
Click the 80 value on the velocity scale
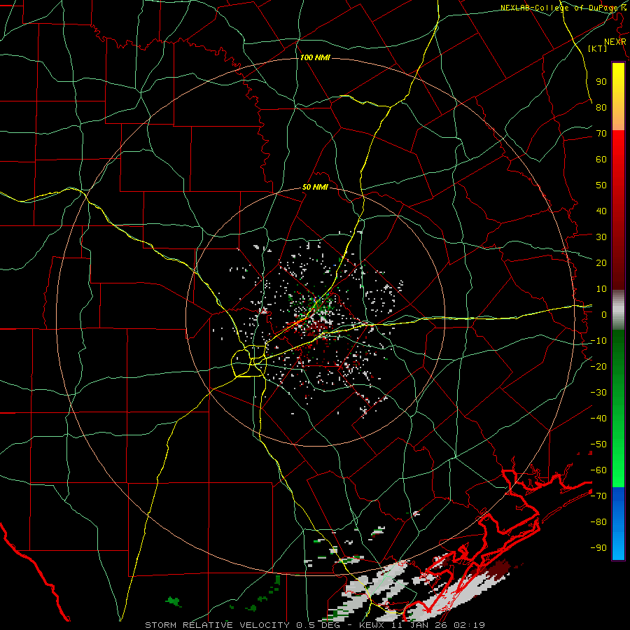[601, 107]
